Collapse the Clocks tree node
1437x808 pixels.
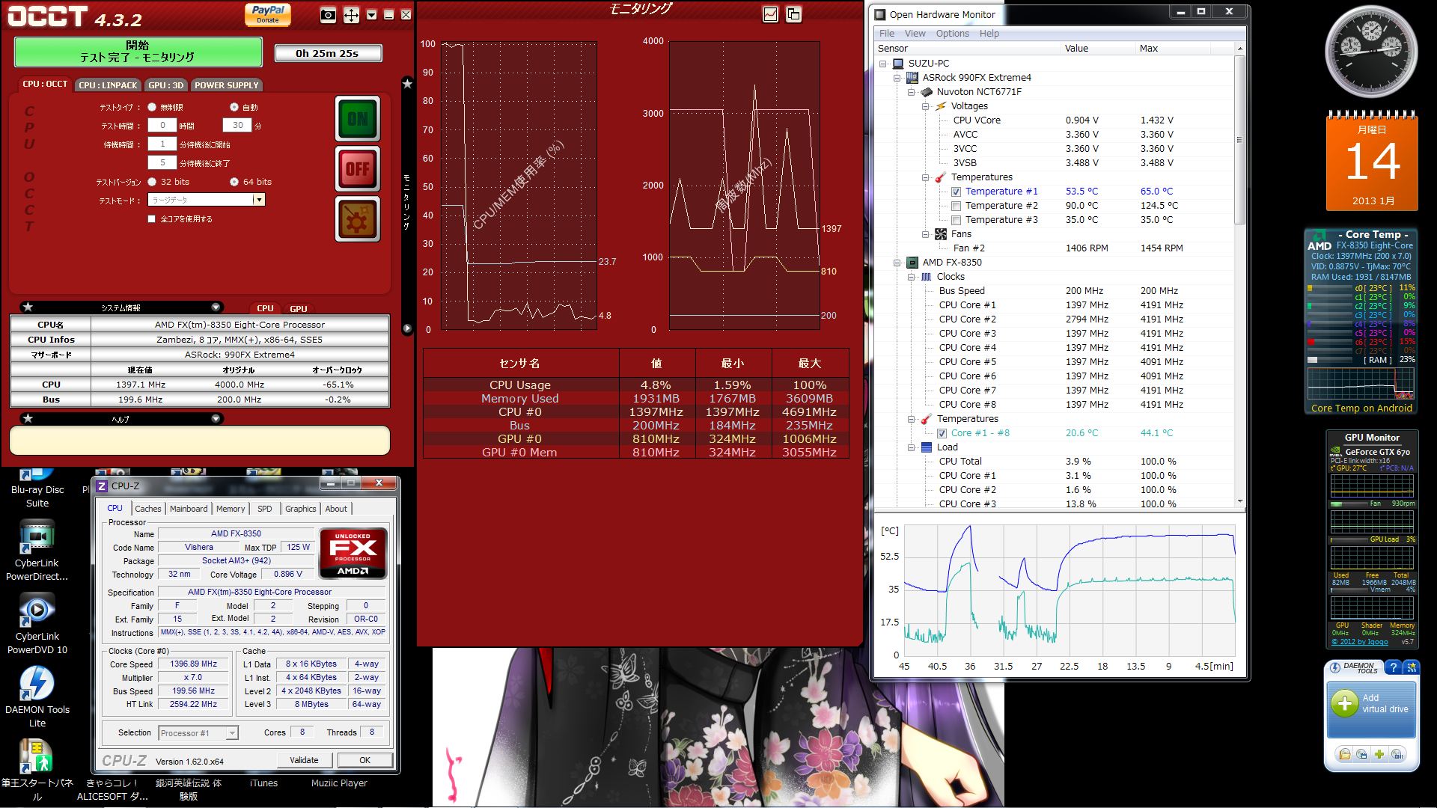click(x=912, y=277)
